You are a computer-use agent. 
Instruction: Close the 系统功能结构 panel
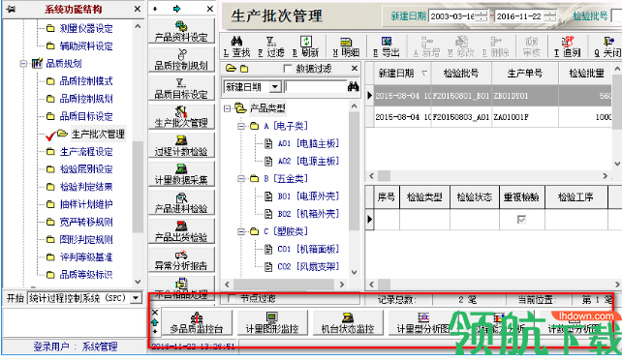[x=138, y=9]
